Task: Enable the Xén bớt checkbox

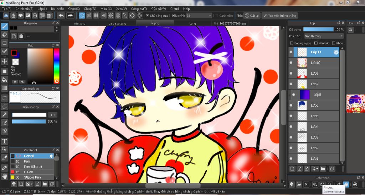Action: [316, 43]
